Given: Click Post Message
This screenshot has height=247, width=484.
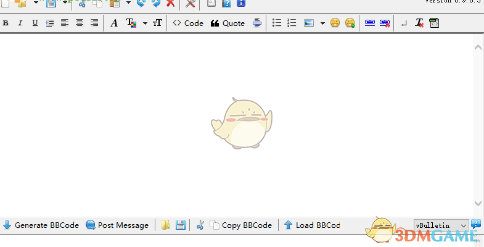Looking at the screenshot, I should (117, 225).
